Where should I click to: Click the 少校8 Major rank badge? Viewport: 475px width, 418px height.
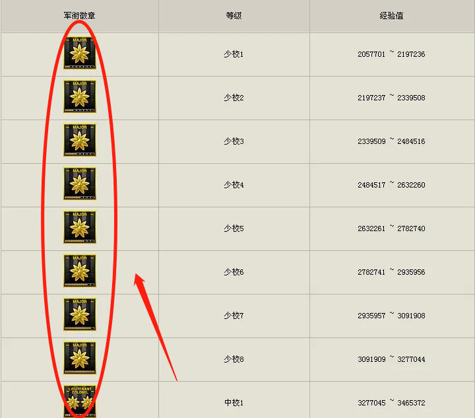pos(80,358)
